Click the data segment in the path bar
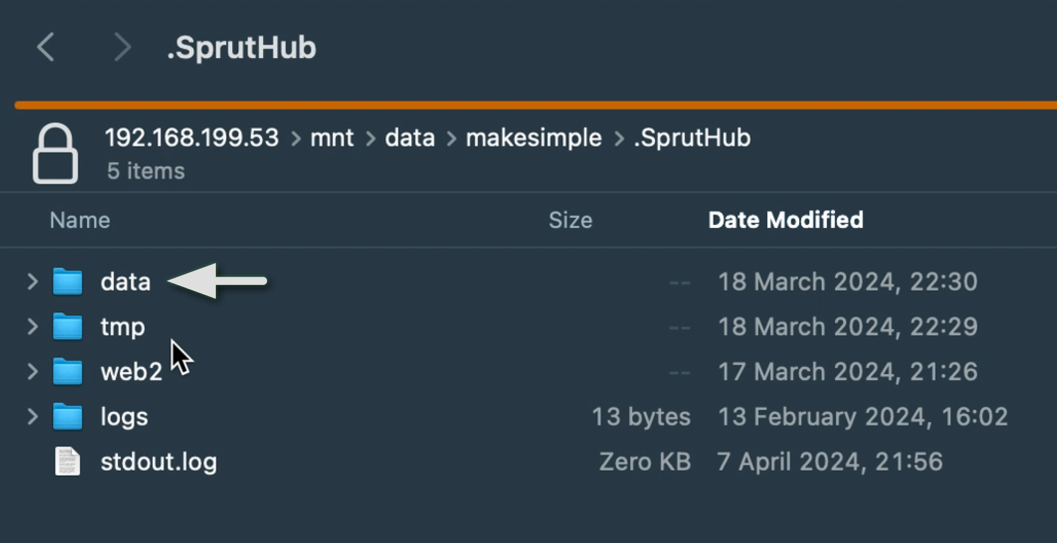Viewport: 1057px width, 543px height. pos(410,138)
